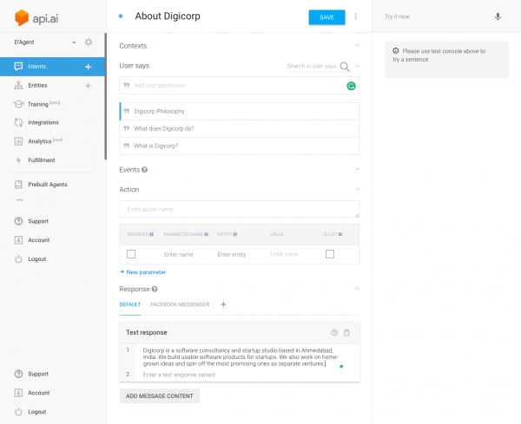Click the Integrations sync icon
Screen dimensions: 521x424
(x=18, y=122)
